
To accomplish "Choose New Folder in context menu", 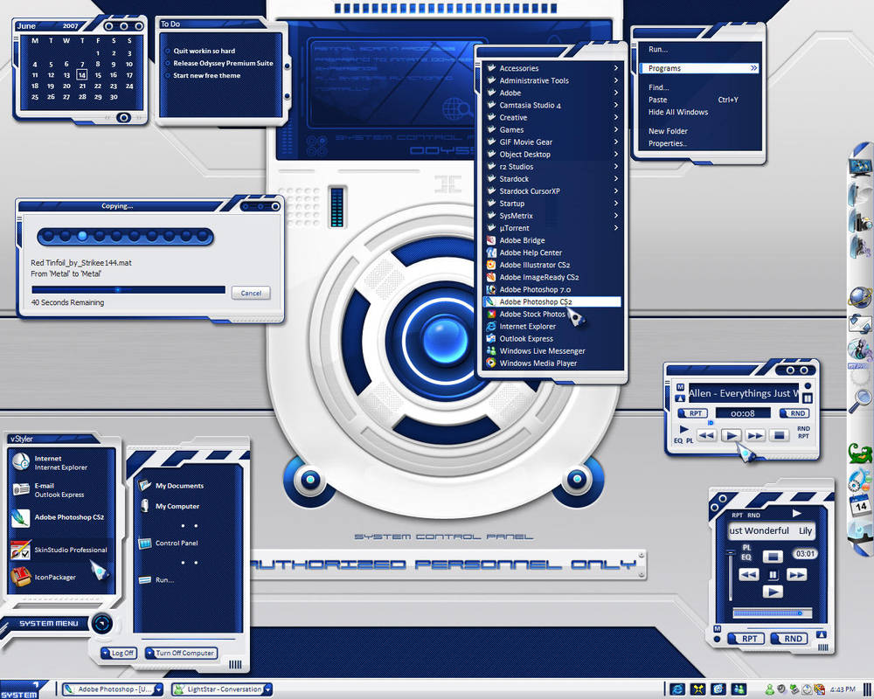I will pos(699,131).
